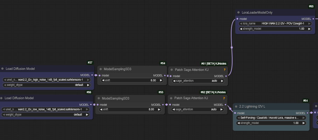Open weight_dtype dropdown on Load Diffusion Model #56
This screenshot has width=318, height=140.
pyautogui.click(x=46, y=115)
